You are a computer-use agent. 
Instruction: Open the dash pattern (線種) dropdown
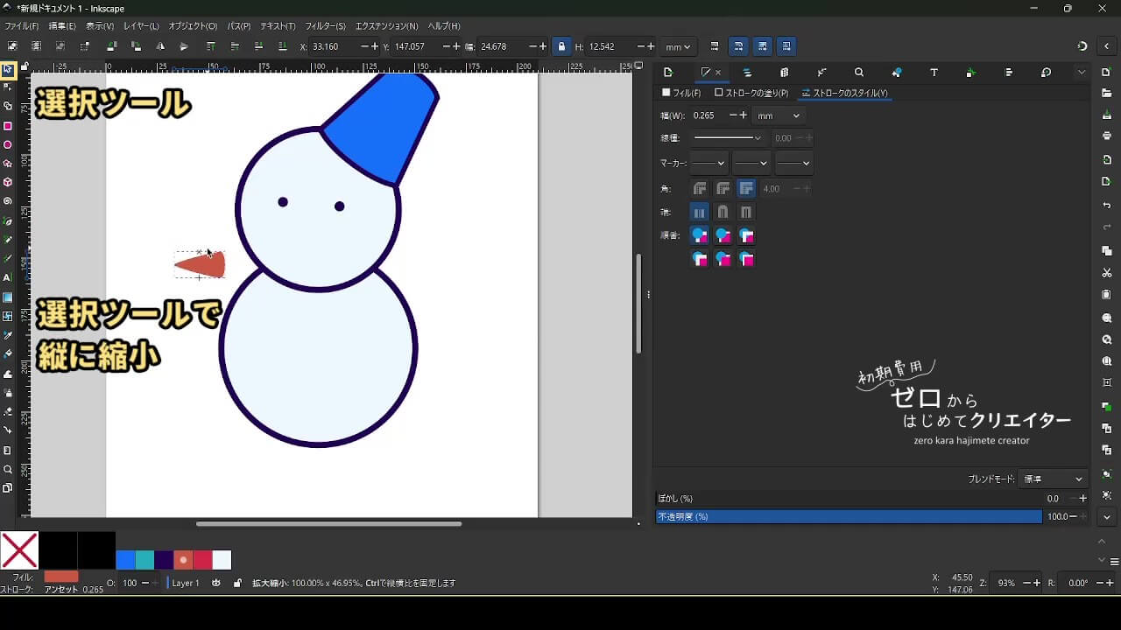(727, 138)
